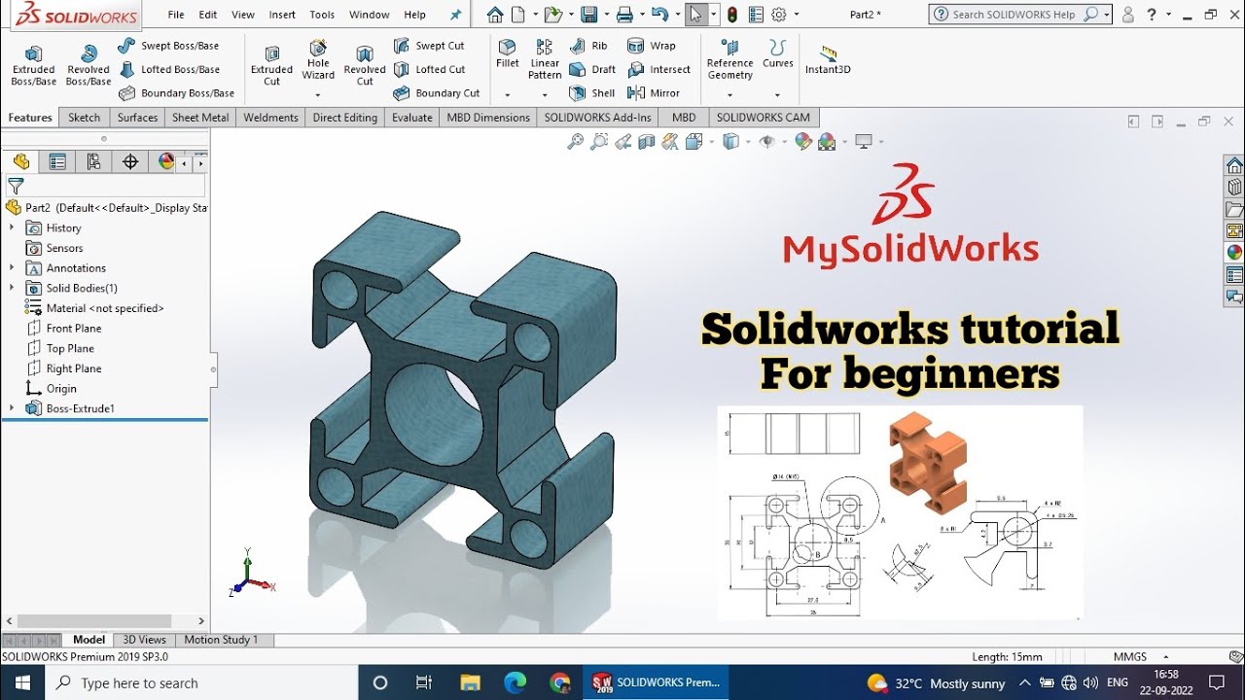Open the PropertyManager tab
The width and height of the screenshot is (1245, 700).
click(57, 161)
